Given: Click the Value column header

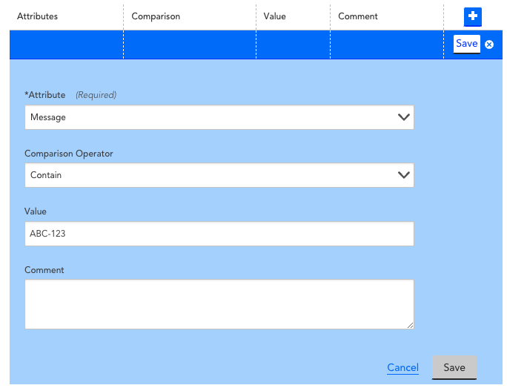Looking at the screenshot, I should [x=274, y=16].
